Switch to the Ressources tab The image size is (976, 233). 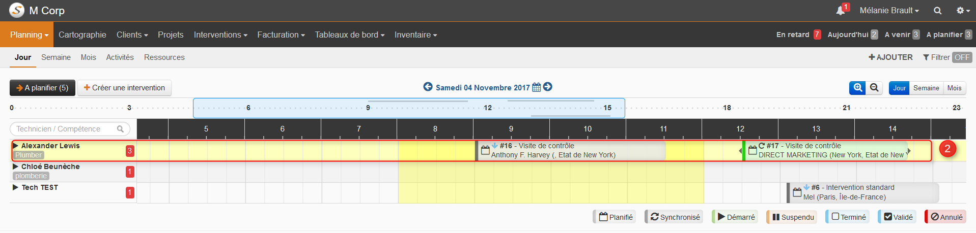click(164, 57)
